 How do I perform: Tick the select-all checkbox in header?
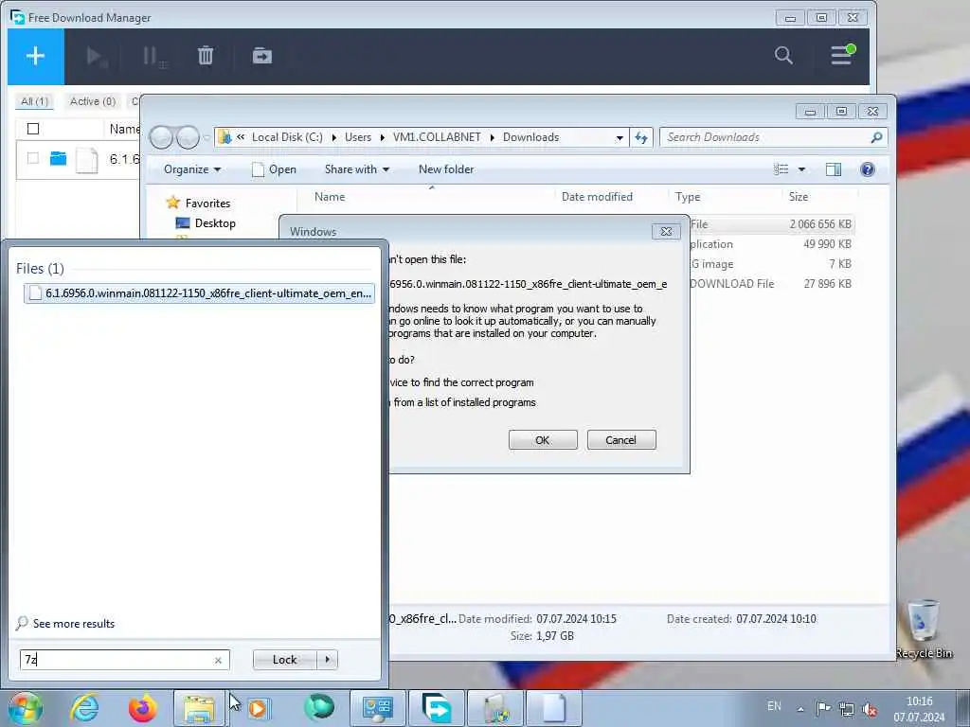[x=33, y=129]
